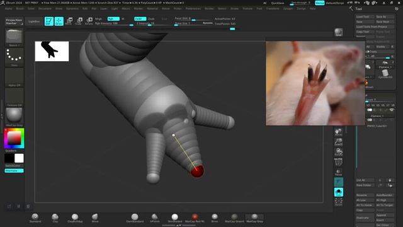Pick the ClayBuildup brush
The width and height of the screenshot is (403, 227).
click(75, 218)
